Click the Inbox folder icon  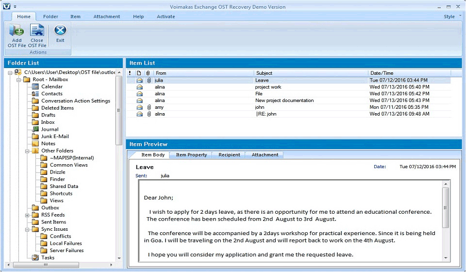click(35, 122)
